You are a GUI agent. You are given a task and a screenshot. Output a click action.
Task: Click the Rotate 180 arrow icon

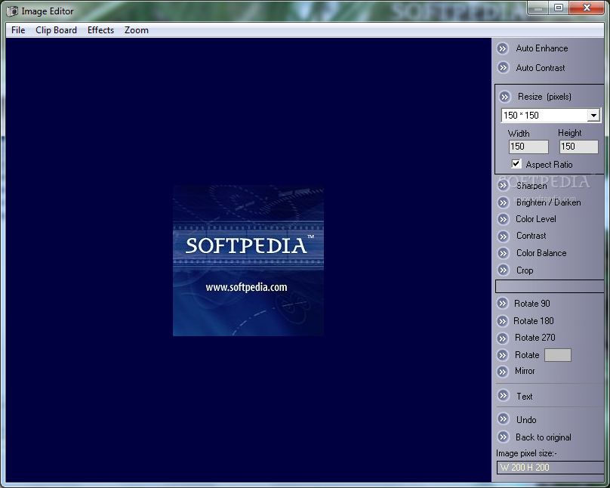tap(503, 321)
